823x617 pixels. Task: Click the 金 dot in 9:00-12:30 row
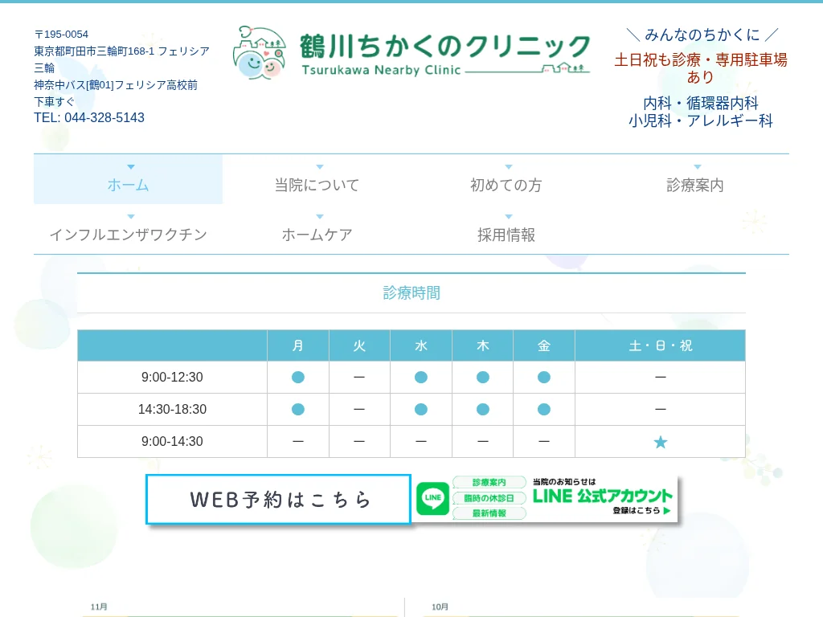pyautogui.click(x=544, y=378)
